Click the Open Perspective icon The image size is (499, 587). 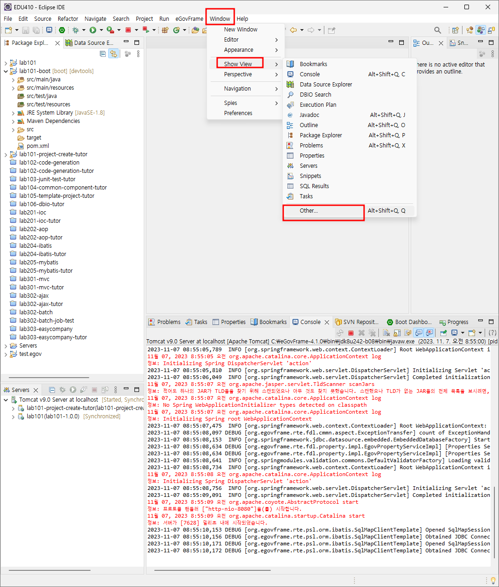point(456,30)
